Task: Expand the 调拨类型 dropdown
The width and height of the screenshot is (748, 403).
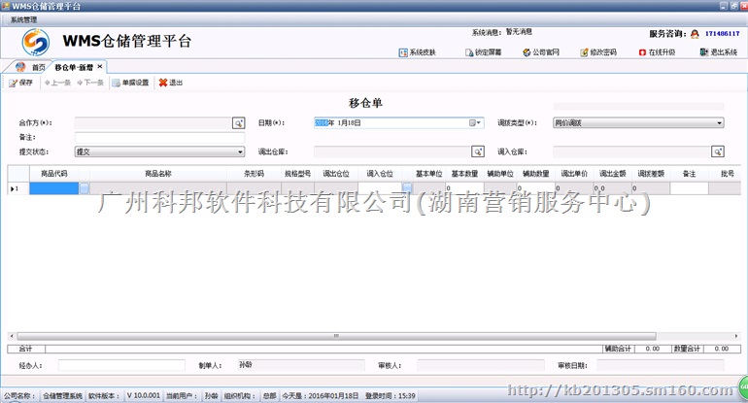Action: [719, 123]
